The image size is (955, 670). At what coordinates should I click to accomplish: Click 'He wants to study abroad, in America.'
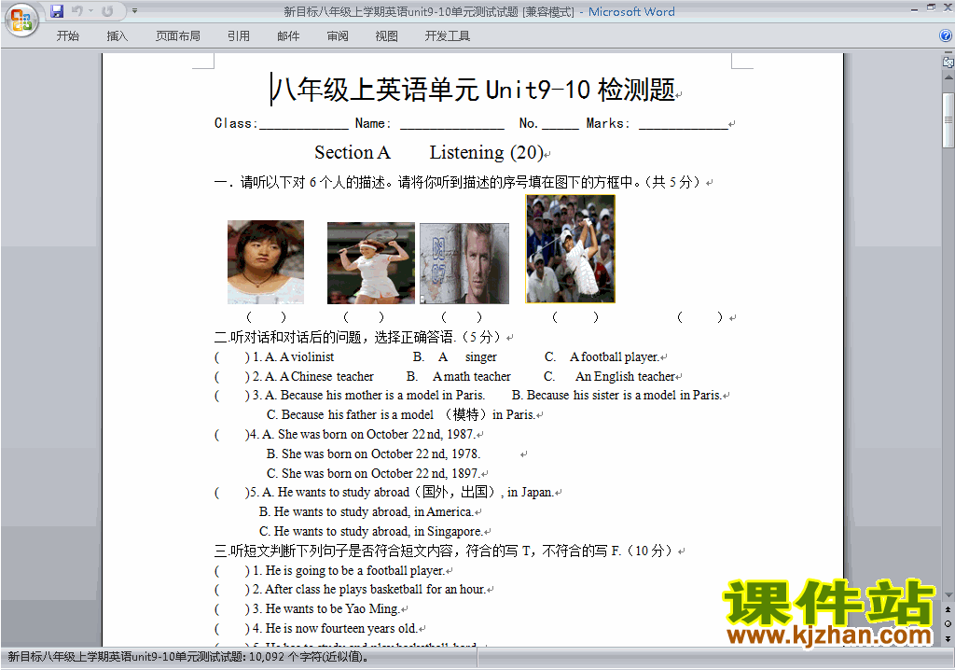(x=373, y=511)
